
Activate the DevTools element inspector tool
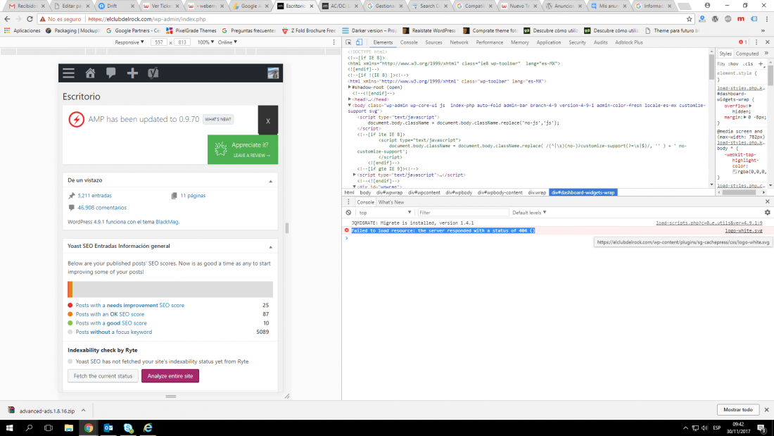[x=348, y=42]
